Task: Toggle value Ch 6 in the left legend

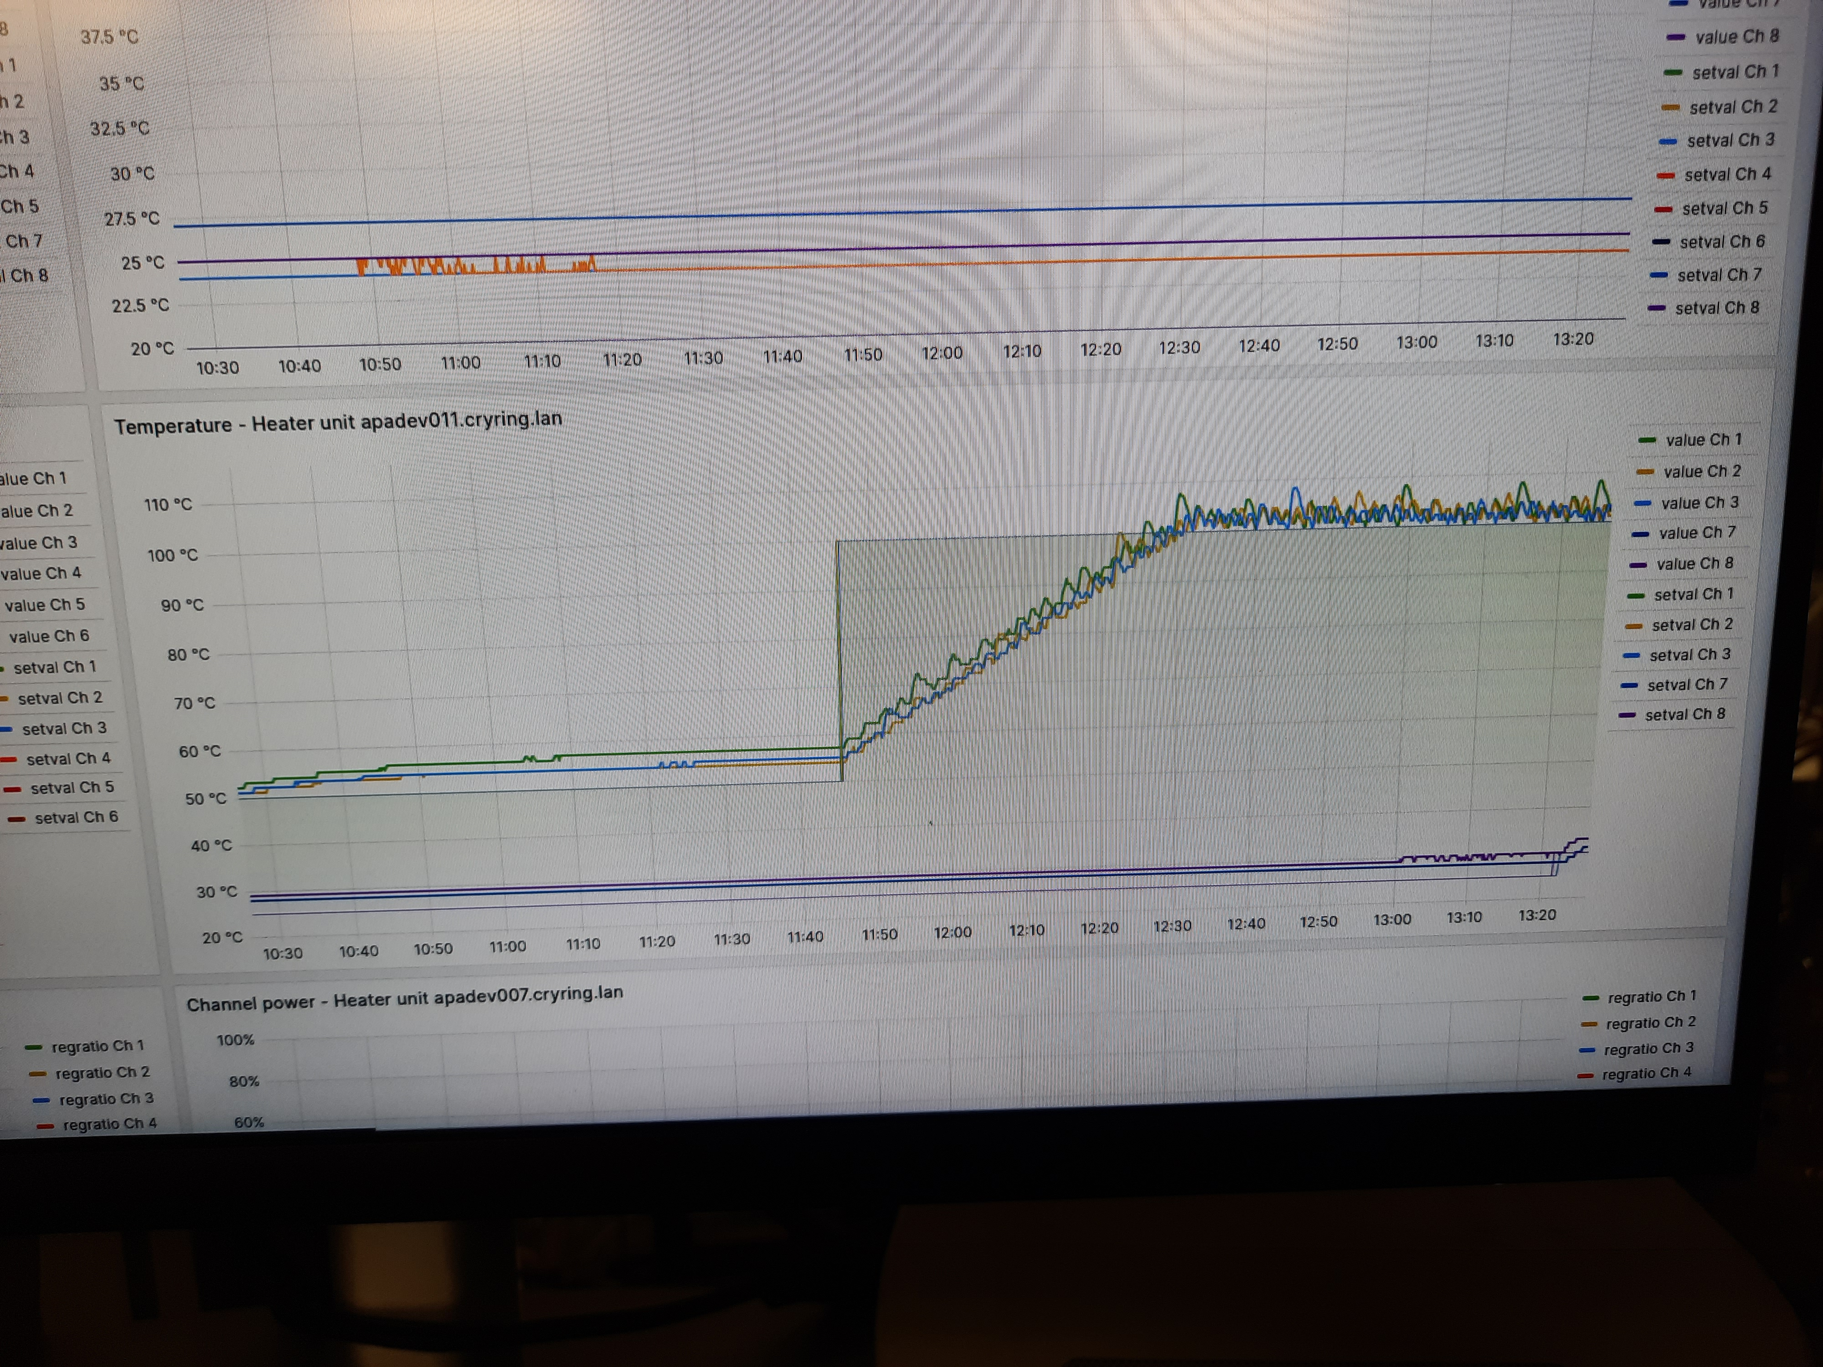Action: pyautogui.click(x=49, y=636)
